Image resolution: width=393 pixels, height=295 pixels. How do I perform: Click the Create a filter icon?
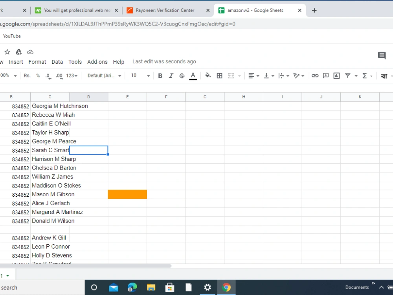click(x=348, y=75)
